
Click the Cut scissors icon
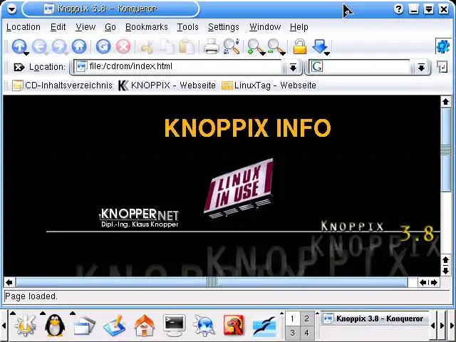tap(147, 46)
